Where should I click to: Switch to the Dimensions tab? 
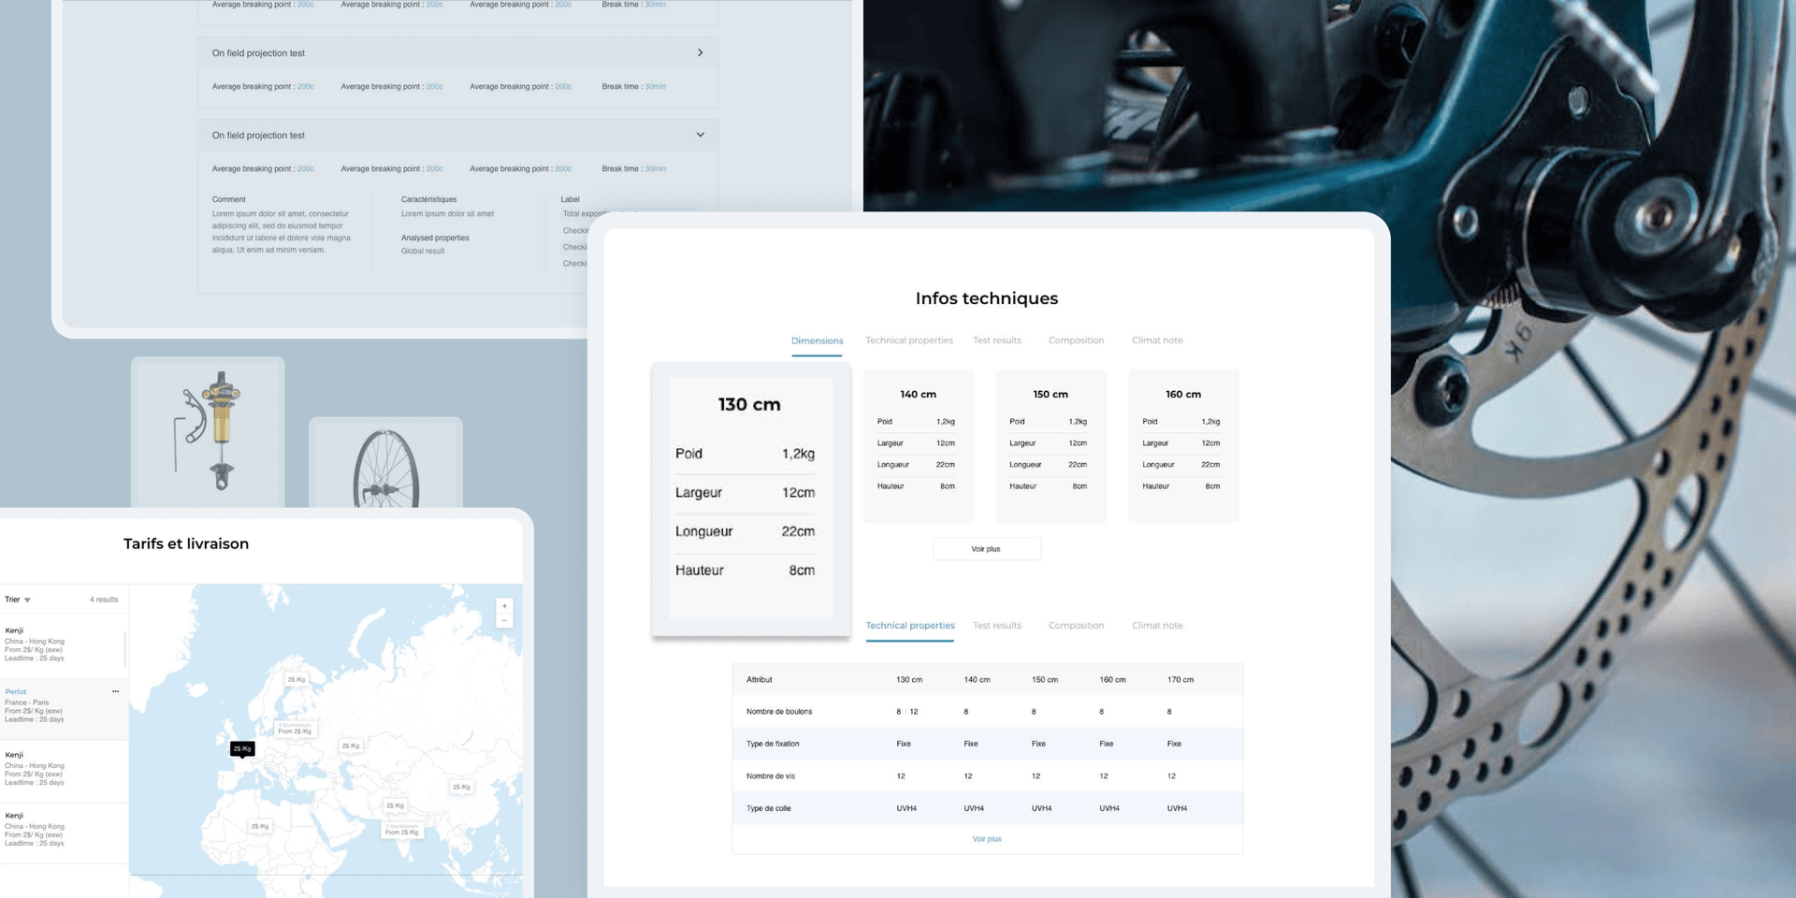pyautogui.click(x=817, y=340)
